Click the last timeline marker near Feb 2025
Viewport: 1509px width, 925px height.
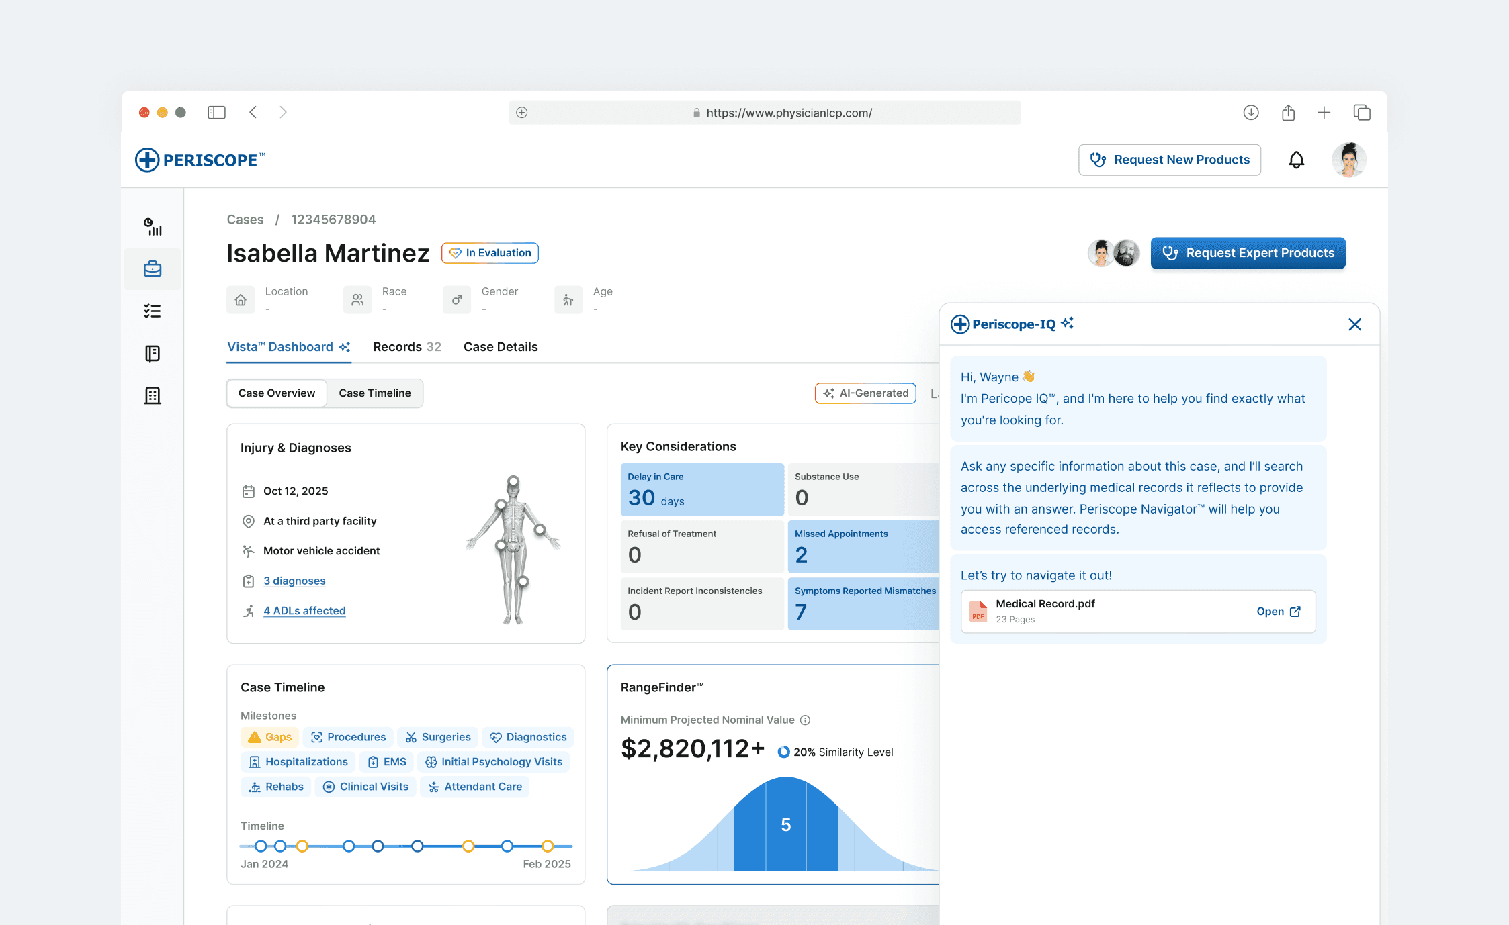click(548, 846)
